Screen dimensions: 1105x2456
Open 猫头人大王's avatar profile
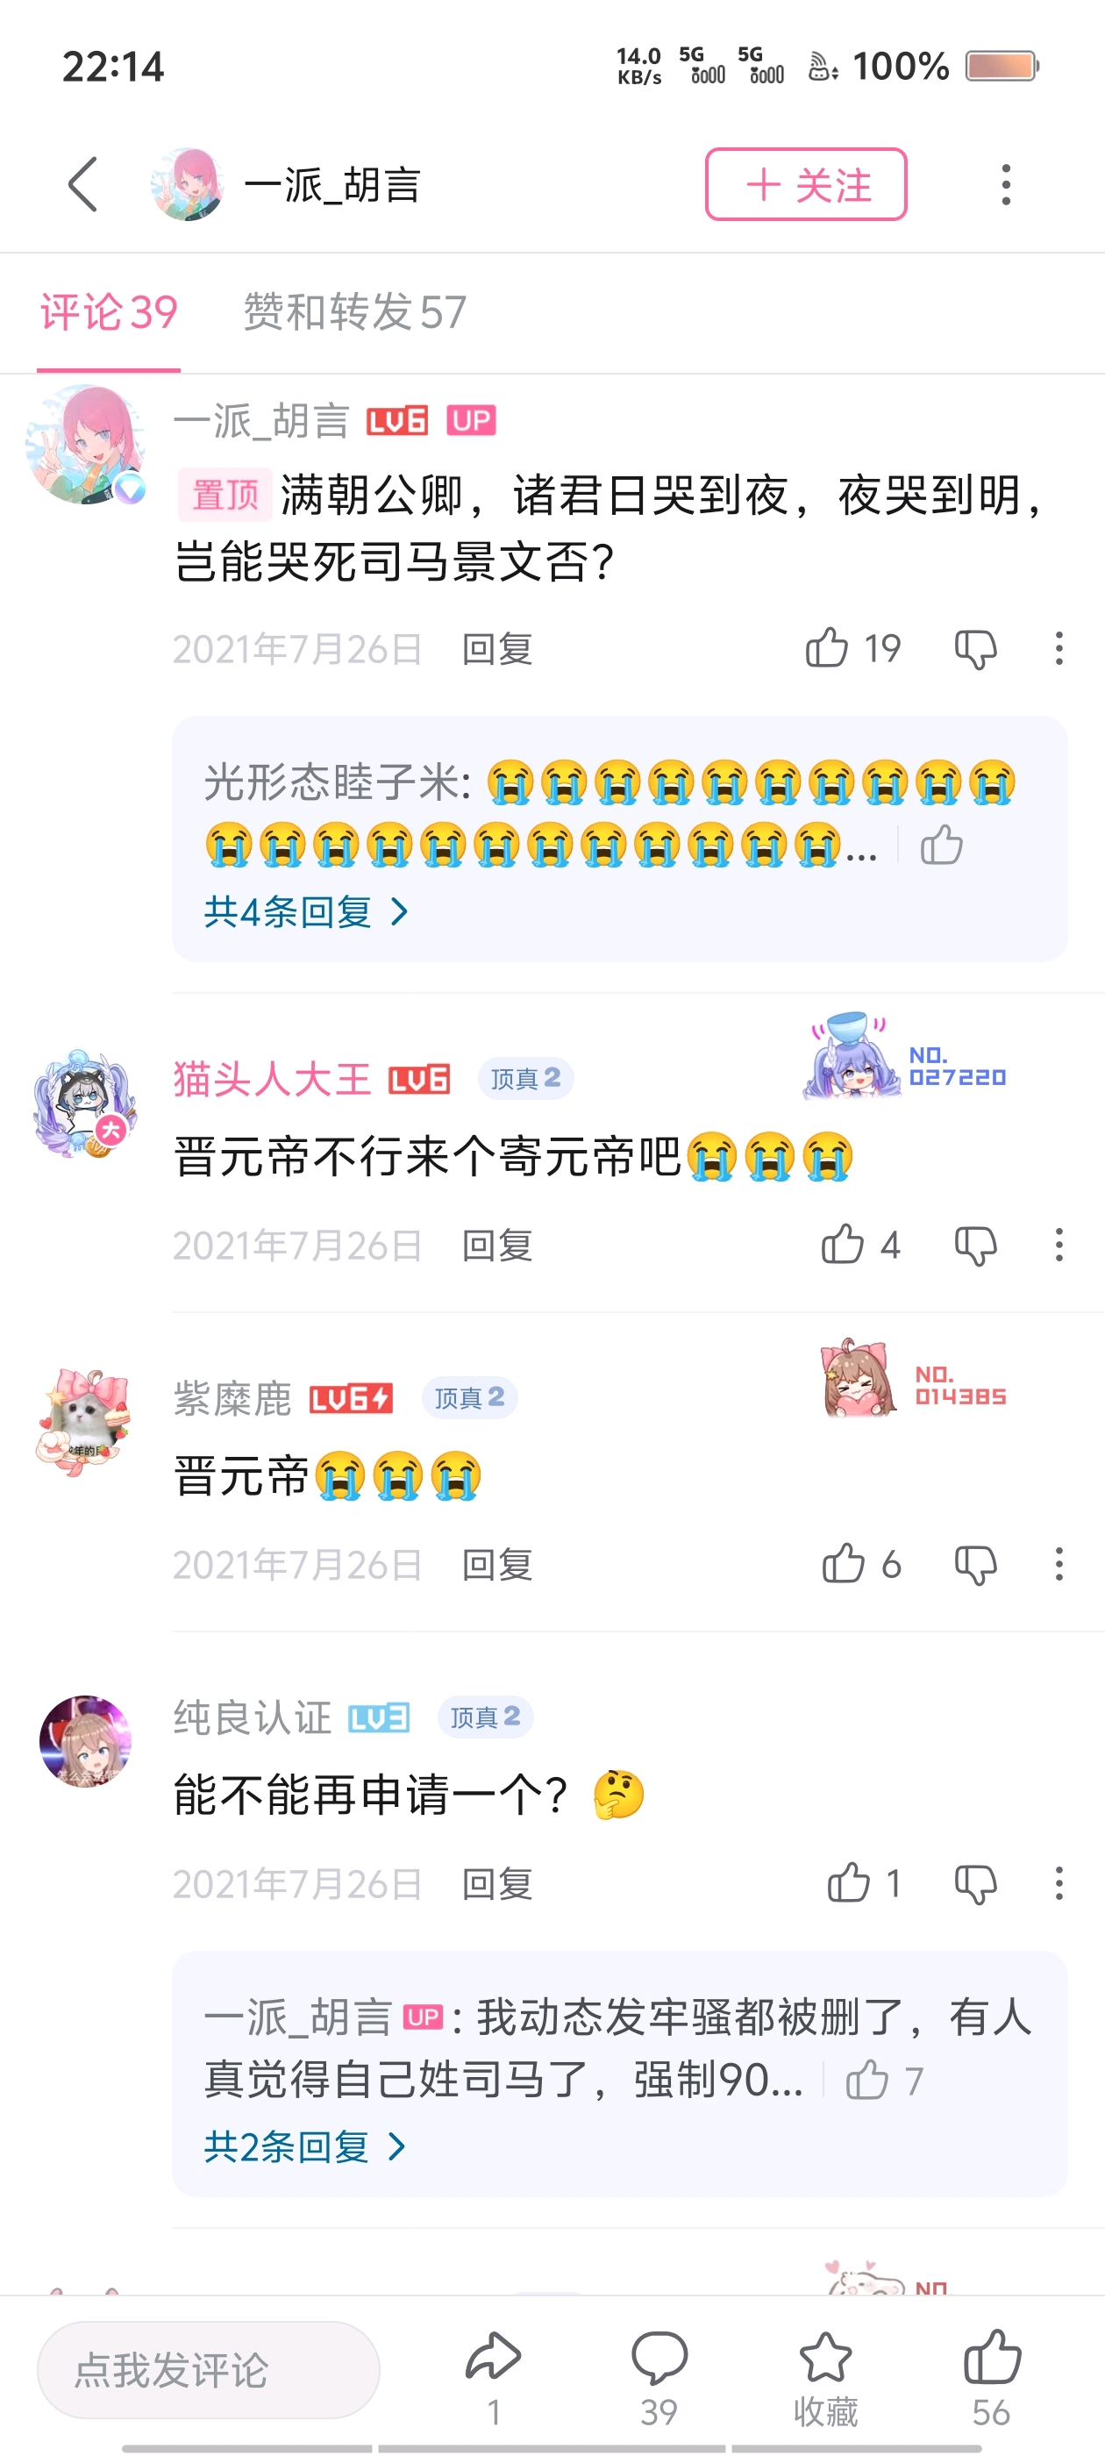click(x=86, y=1104)
